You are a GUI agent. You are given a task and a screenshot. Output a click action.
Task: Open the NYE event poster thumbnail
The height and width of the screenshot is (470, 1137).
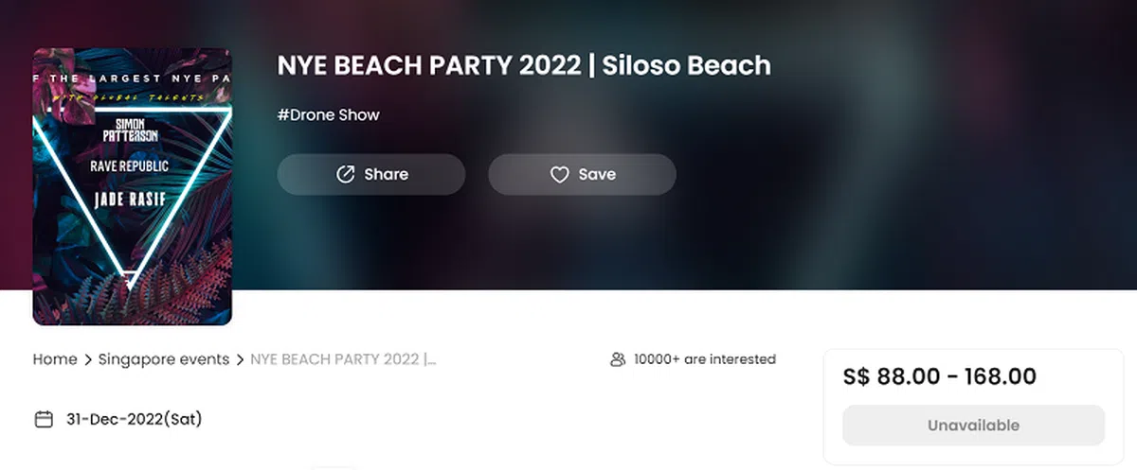133,186
